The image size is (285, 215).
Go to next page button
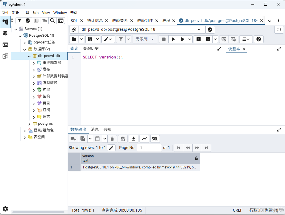point(197,148)
